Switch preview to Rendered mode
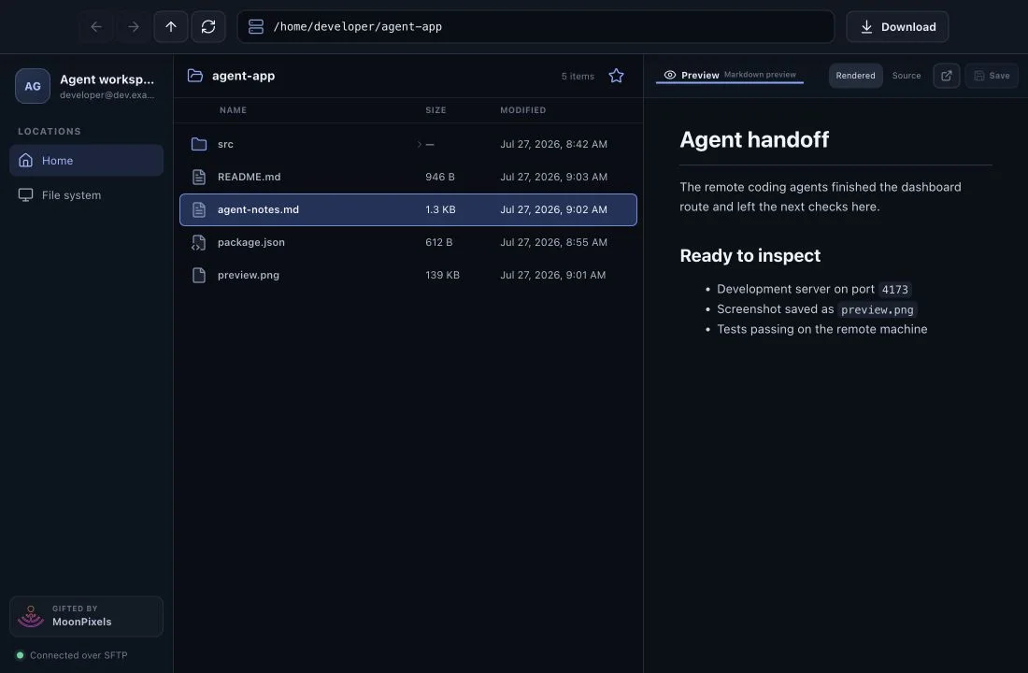Screen dimensions: 1028x673 coord(855,76)
